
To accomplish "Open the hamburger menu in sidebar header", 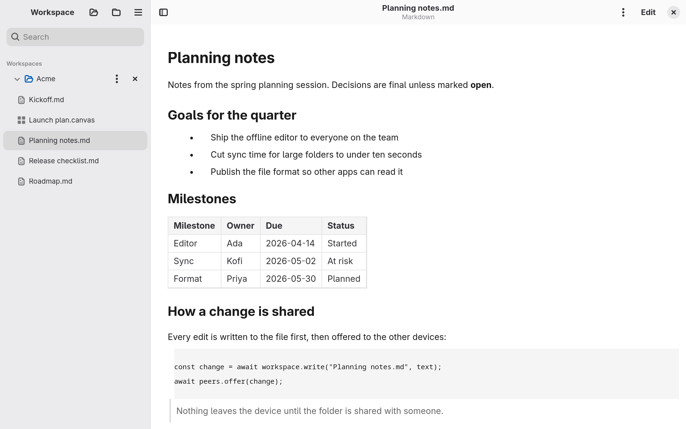I will (x=138, y=12).
